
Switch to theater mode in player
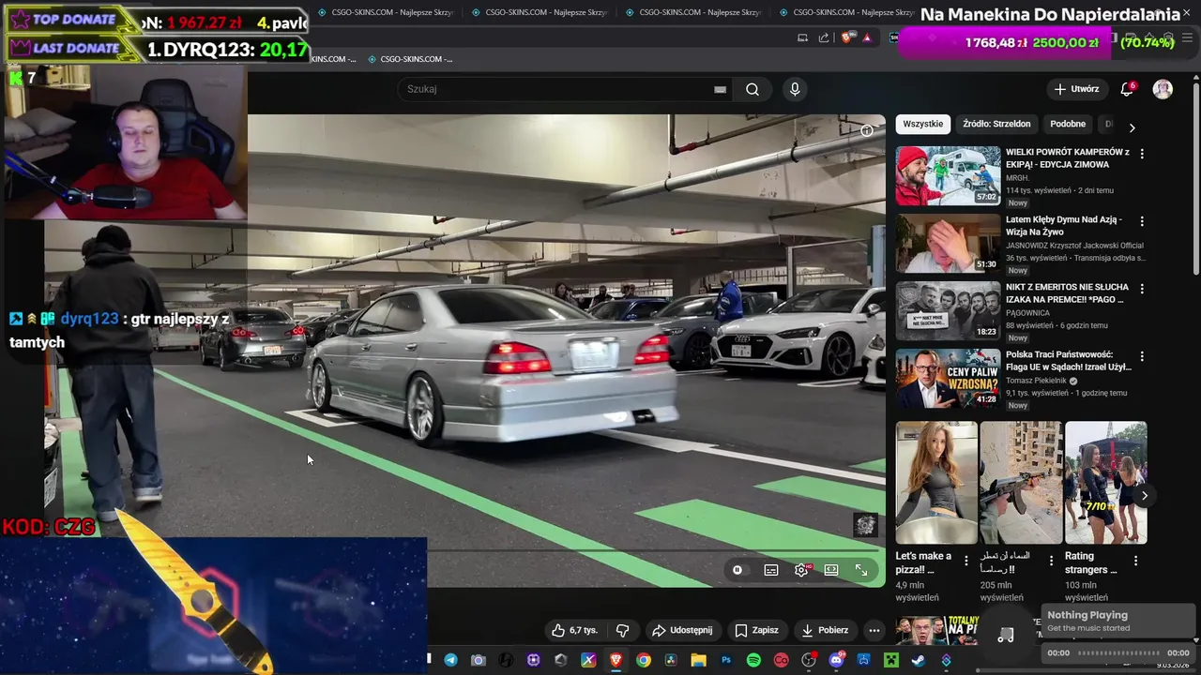pyautogui.click(x=831, y=570)
